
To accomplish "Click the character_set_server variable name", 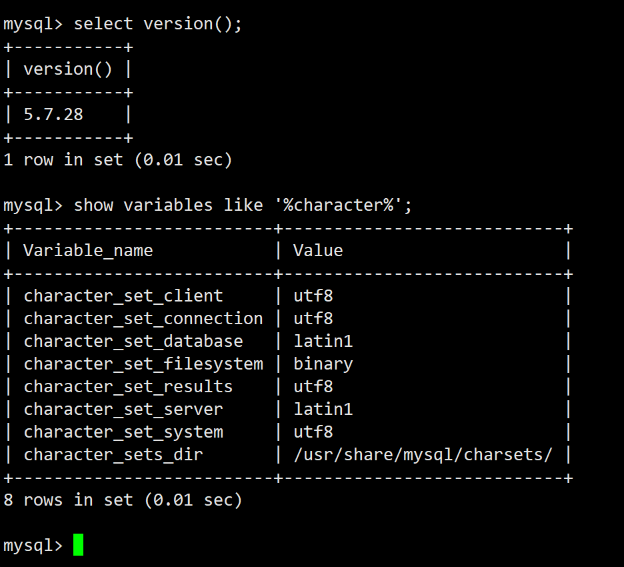I will (x=123, y=410).
